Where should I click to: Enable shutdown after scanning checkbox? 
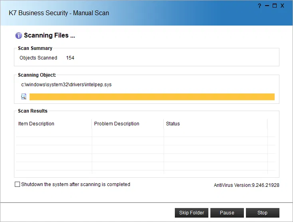17,184
